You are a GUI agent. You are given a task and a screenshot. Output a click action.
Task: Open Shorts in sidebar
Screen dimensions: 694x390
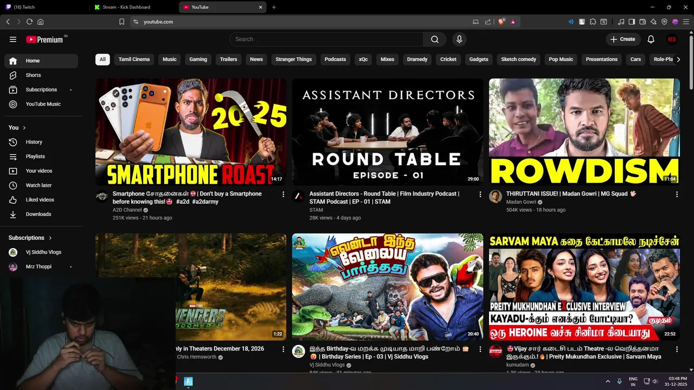click(x=41, y=75)
